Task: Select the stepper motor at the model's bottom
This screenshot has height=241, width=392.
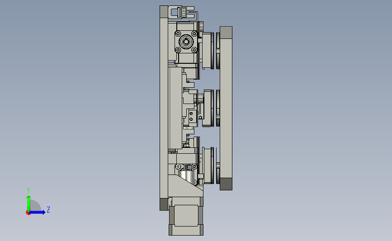Action: coord(186,216)
